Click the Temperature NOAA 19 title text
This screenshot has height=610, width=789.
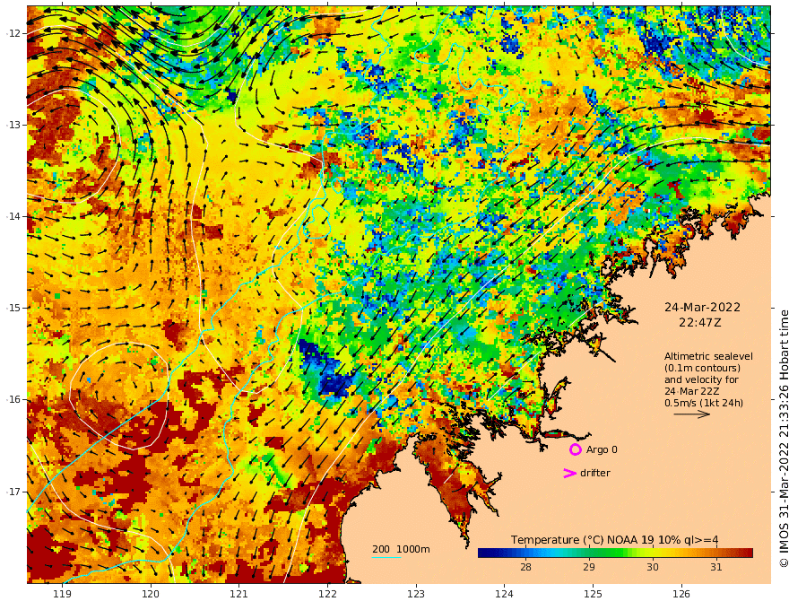coord(614,540)
